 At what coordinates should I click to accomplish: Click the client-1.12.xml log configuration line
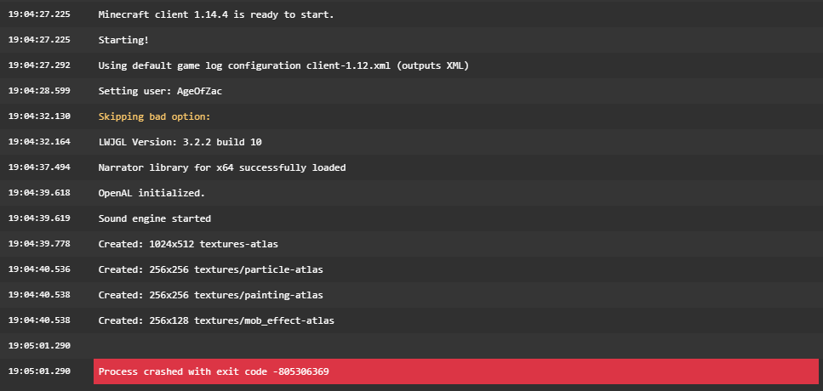pyautogui.click(x=283, y=65)
